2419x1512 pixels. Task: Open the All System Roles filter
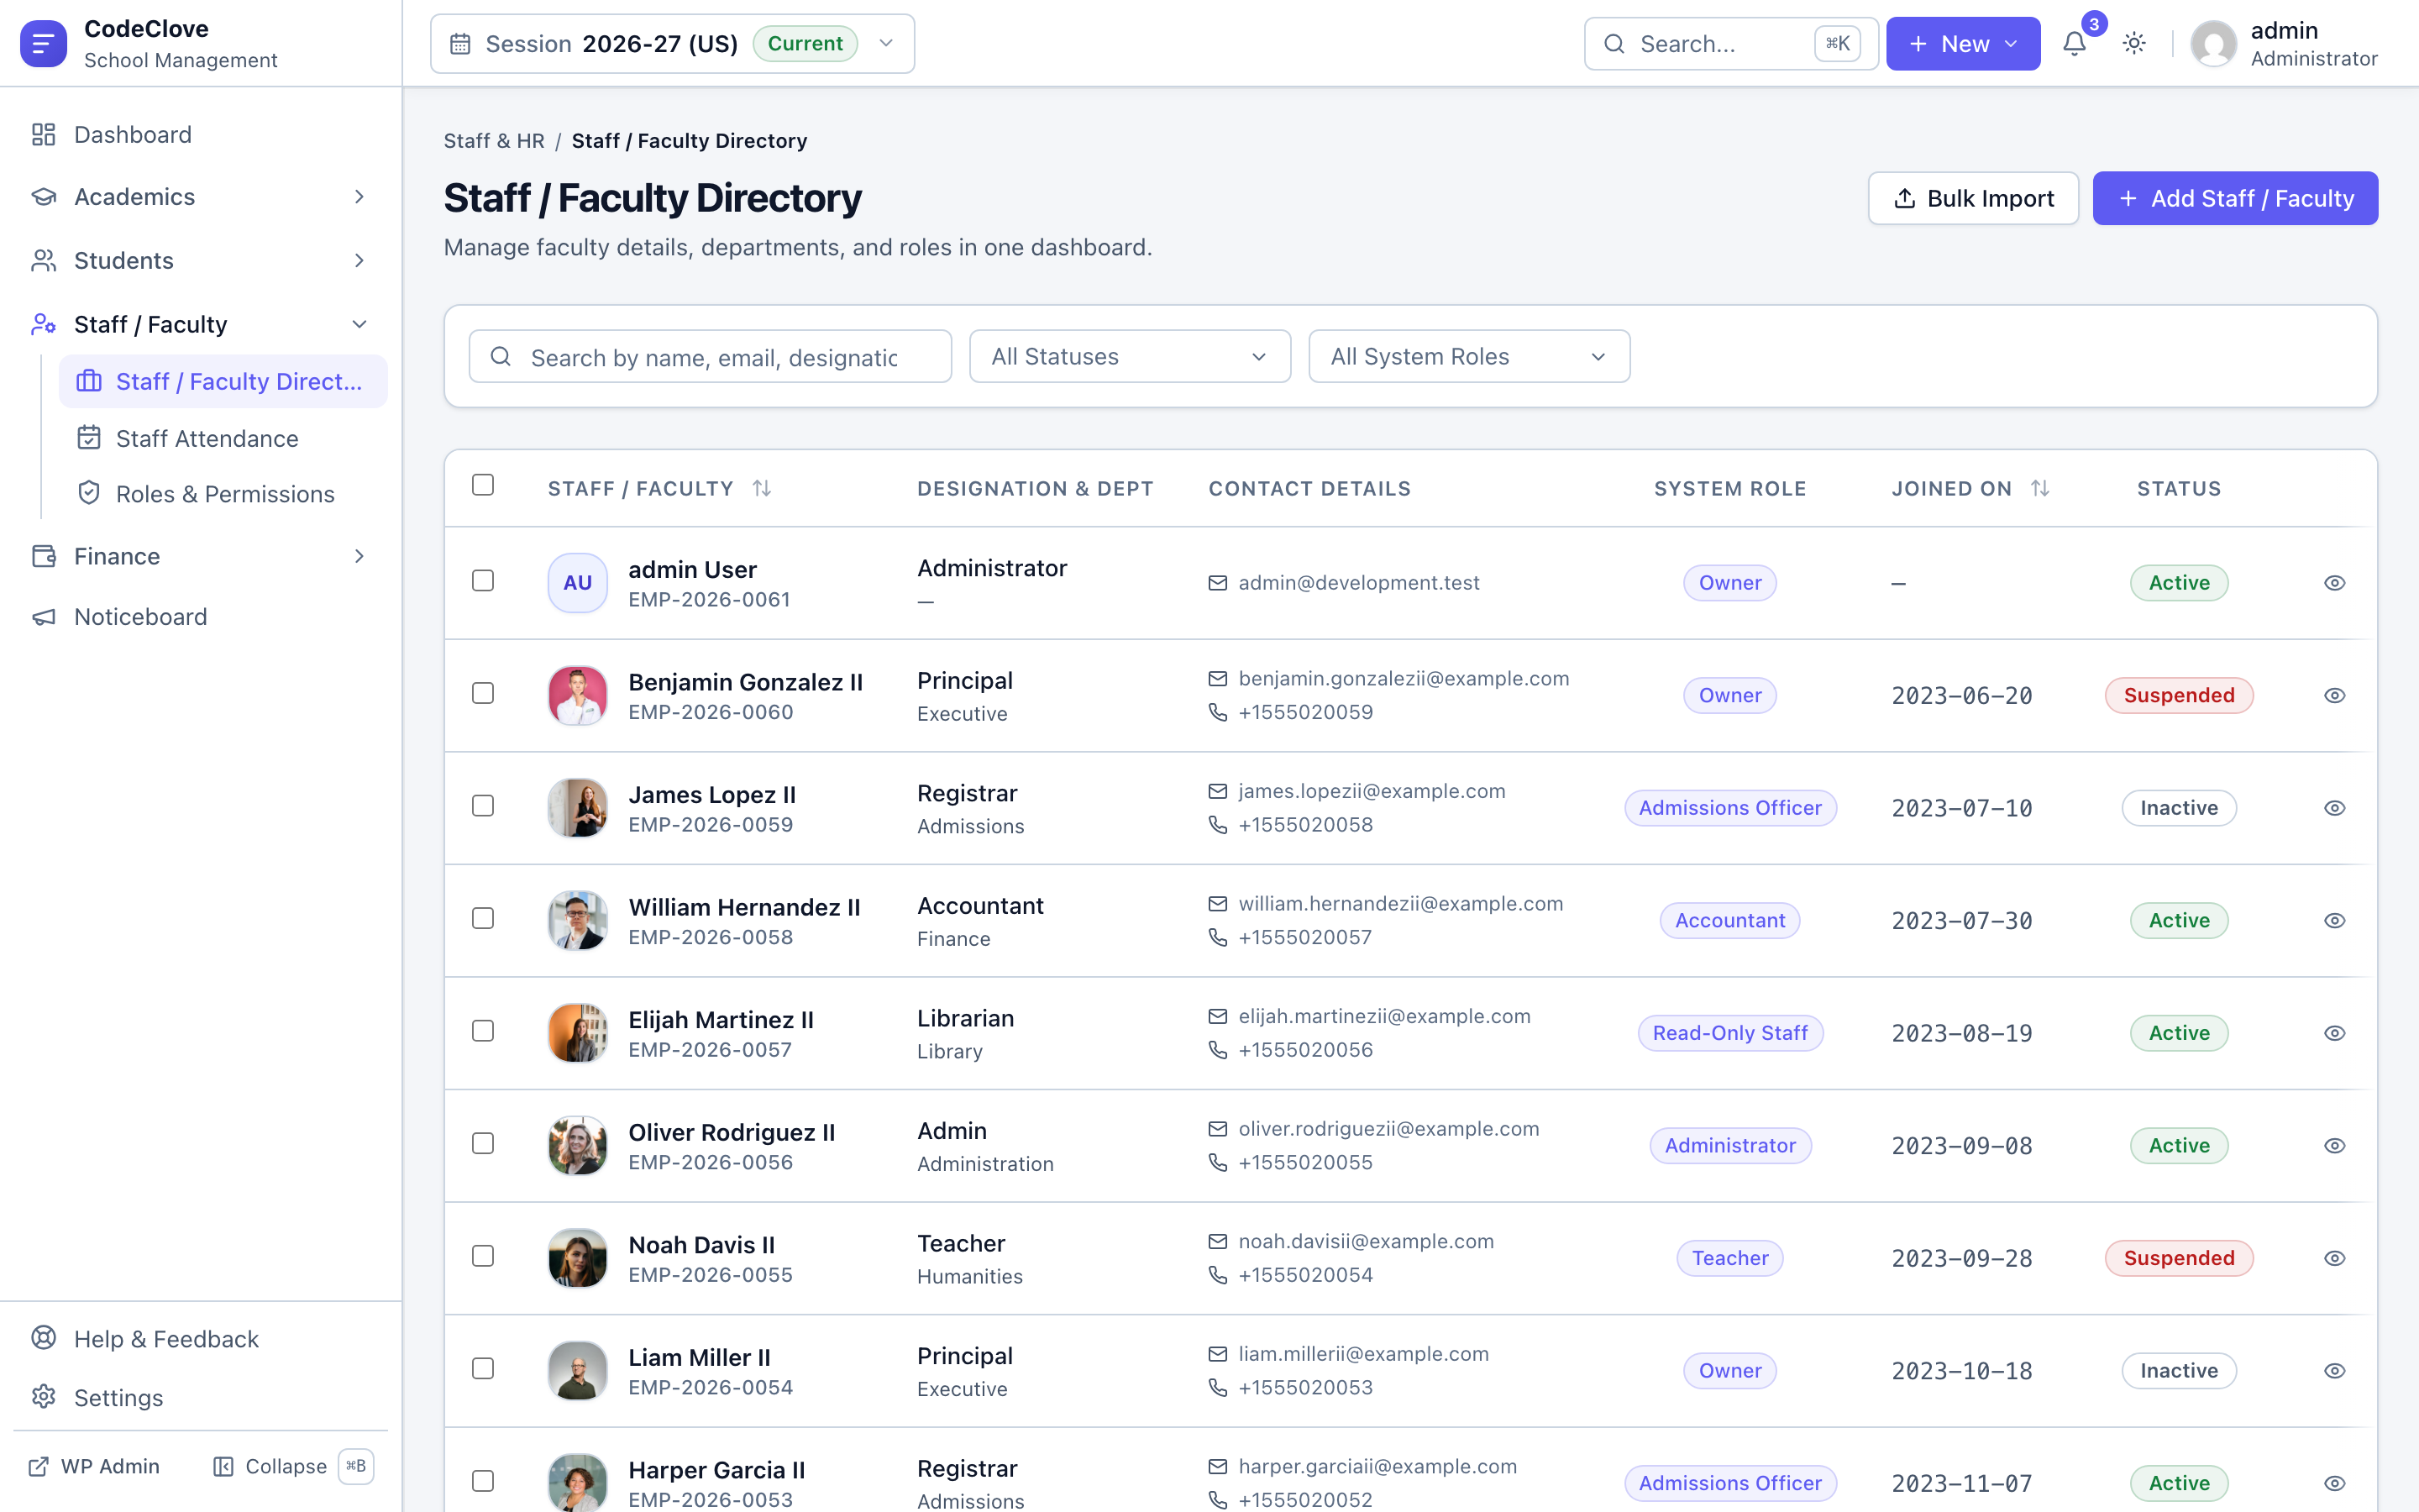[x=1468, y=357]
